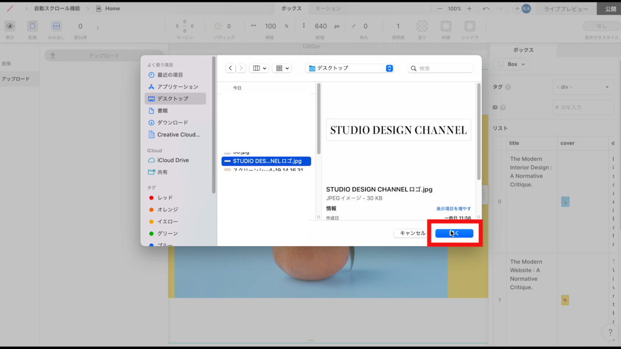Select 共有 in the dialog sidebar
The image size is (621, 349).
[x=175, y=172]
